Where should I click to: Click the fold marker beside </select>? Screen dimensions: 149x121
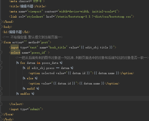[1, 104]
